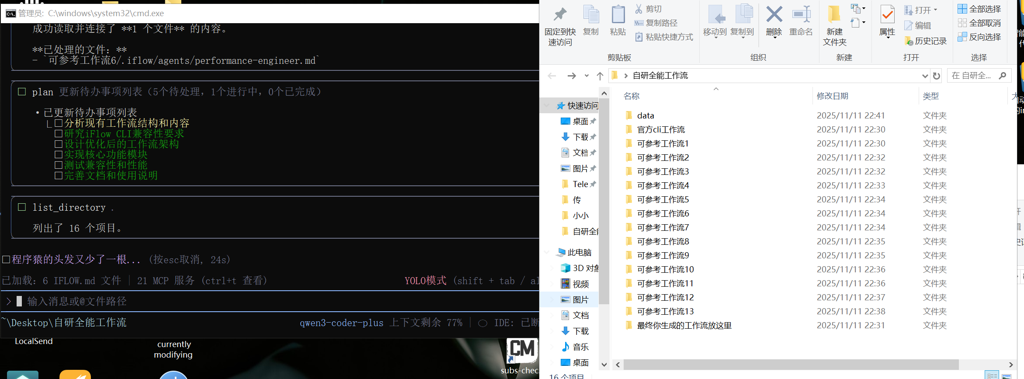Screen dimensions: 1024x379
Task: Click the Refresh icon beside the address bar
Action: [936, 76]
